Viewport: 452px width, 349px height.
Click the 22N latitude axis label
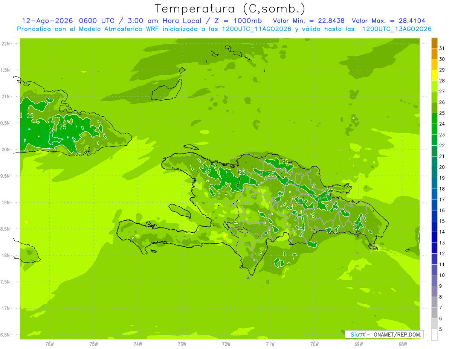pyautogui.click(x=6, y=44)
